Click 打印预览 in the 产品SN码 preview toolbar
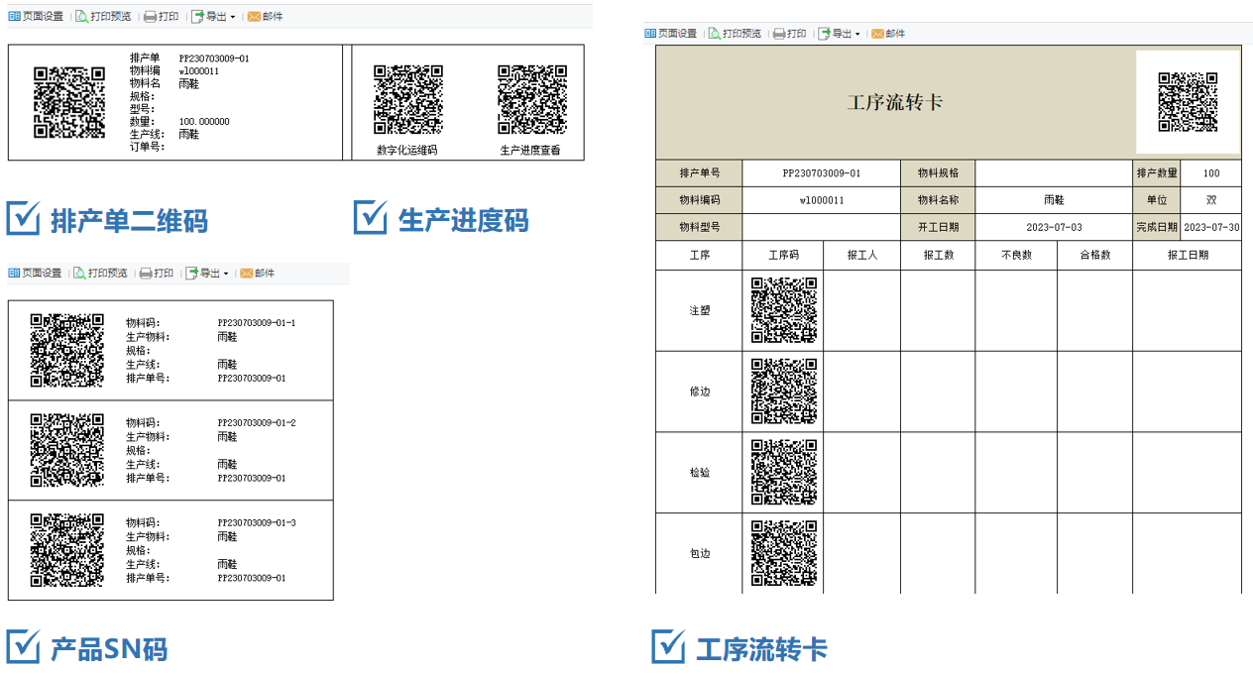 pos(101,274)
